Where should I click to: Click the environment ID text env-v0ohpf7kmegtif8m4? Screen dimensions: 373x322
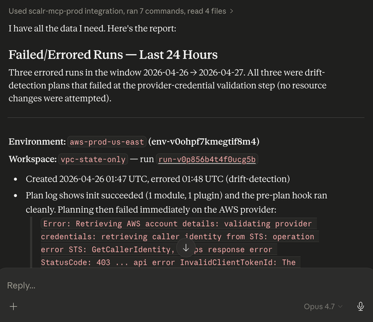click(204, 141)
